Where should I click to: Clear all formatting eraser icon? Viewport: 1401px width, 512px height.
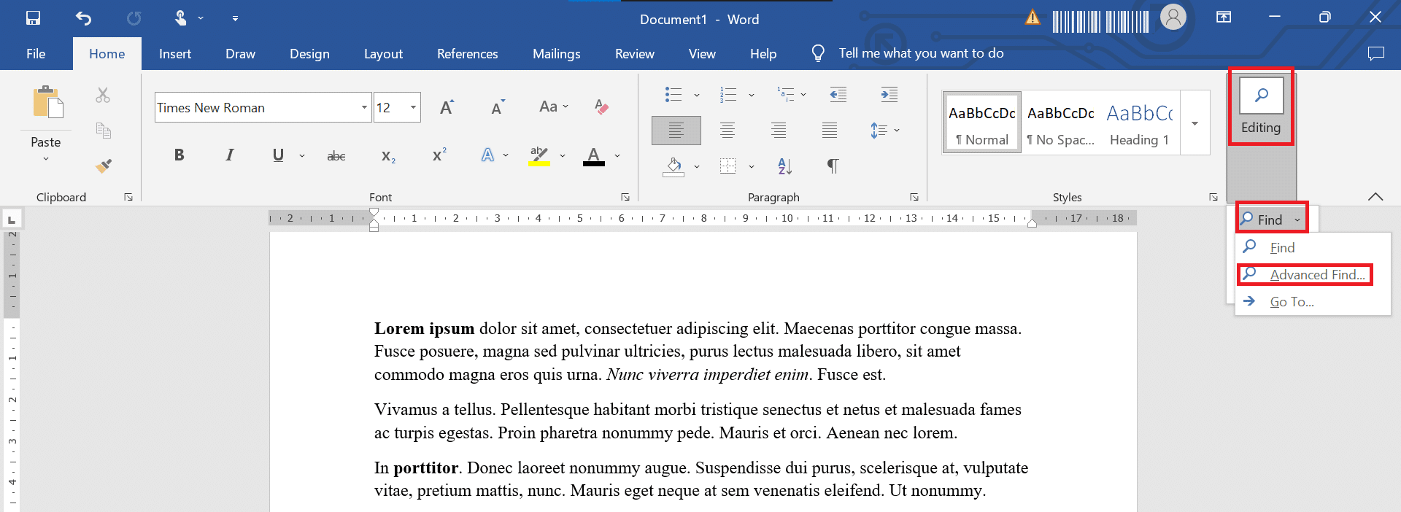[601, 106]
